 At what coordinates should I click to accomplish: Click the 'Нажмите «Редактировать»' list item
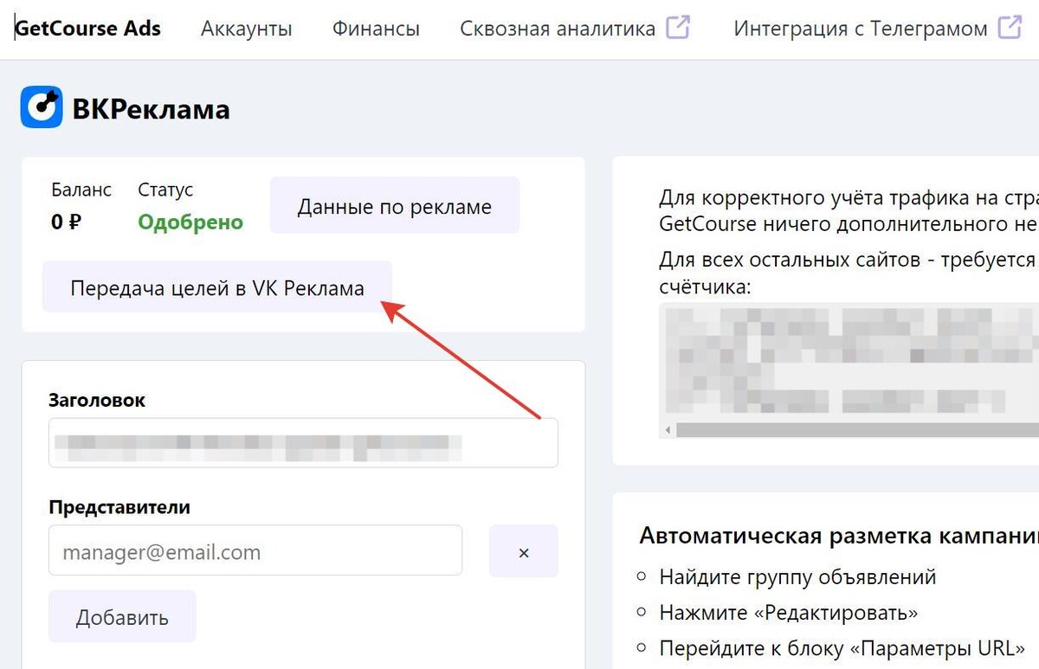coord(789,613)
